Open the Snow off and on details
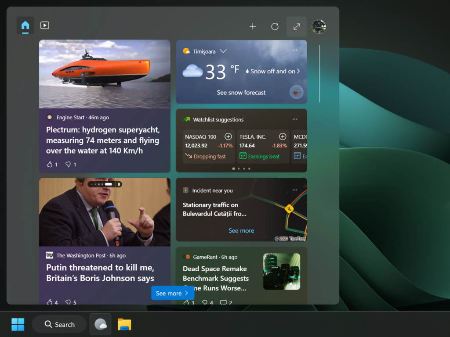This screenshot has width=450, height=337. coord(272,72)
